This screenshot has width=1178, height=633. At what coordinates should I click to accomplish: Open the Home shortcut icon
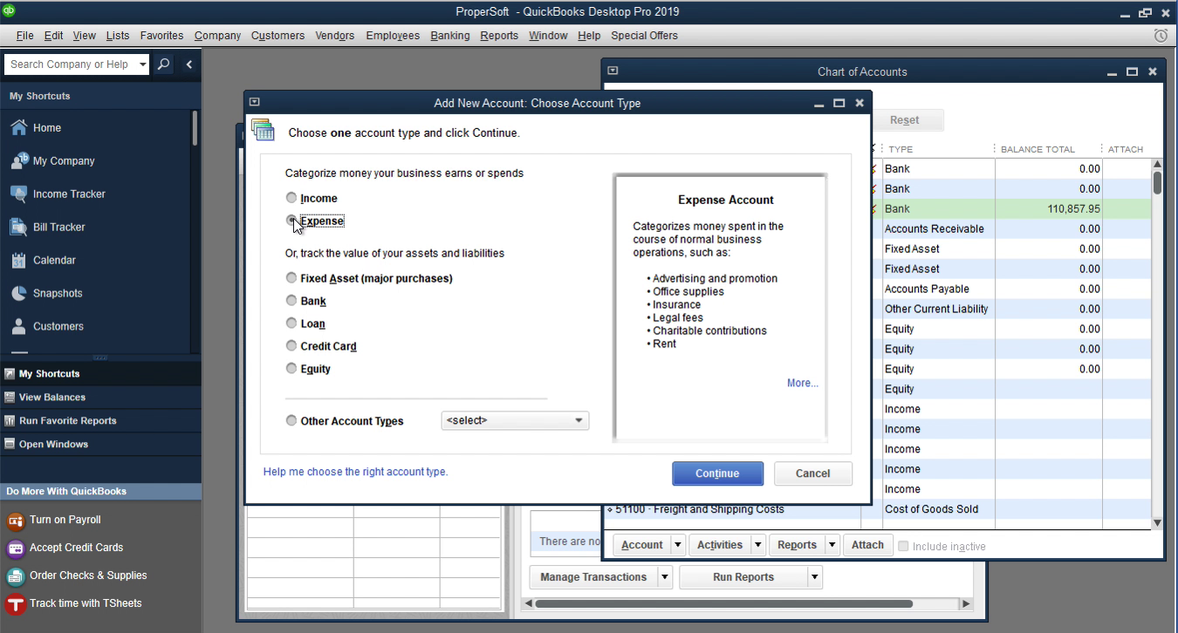(18, 128)
